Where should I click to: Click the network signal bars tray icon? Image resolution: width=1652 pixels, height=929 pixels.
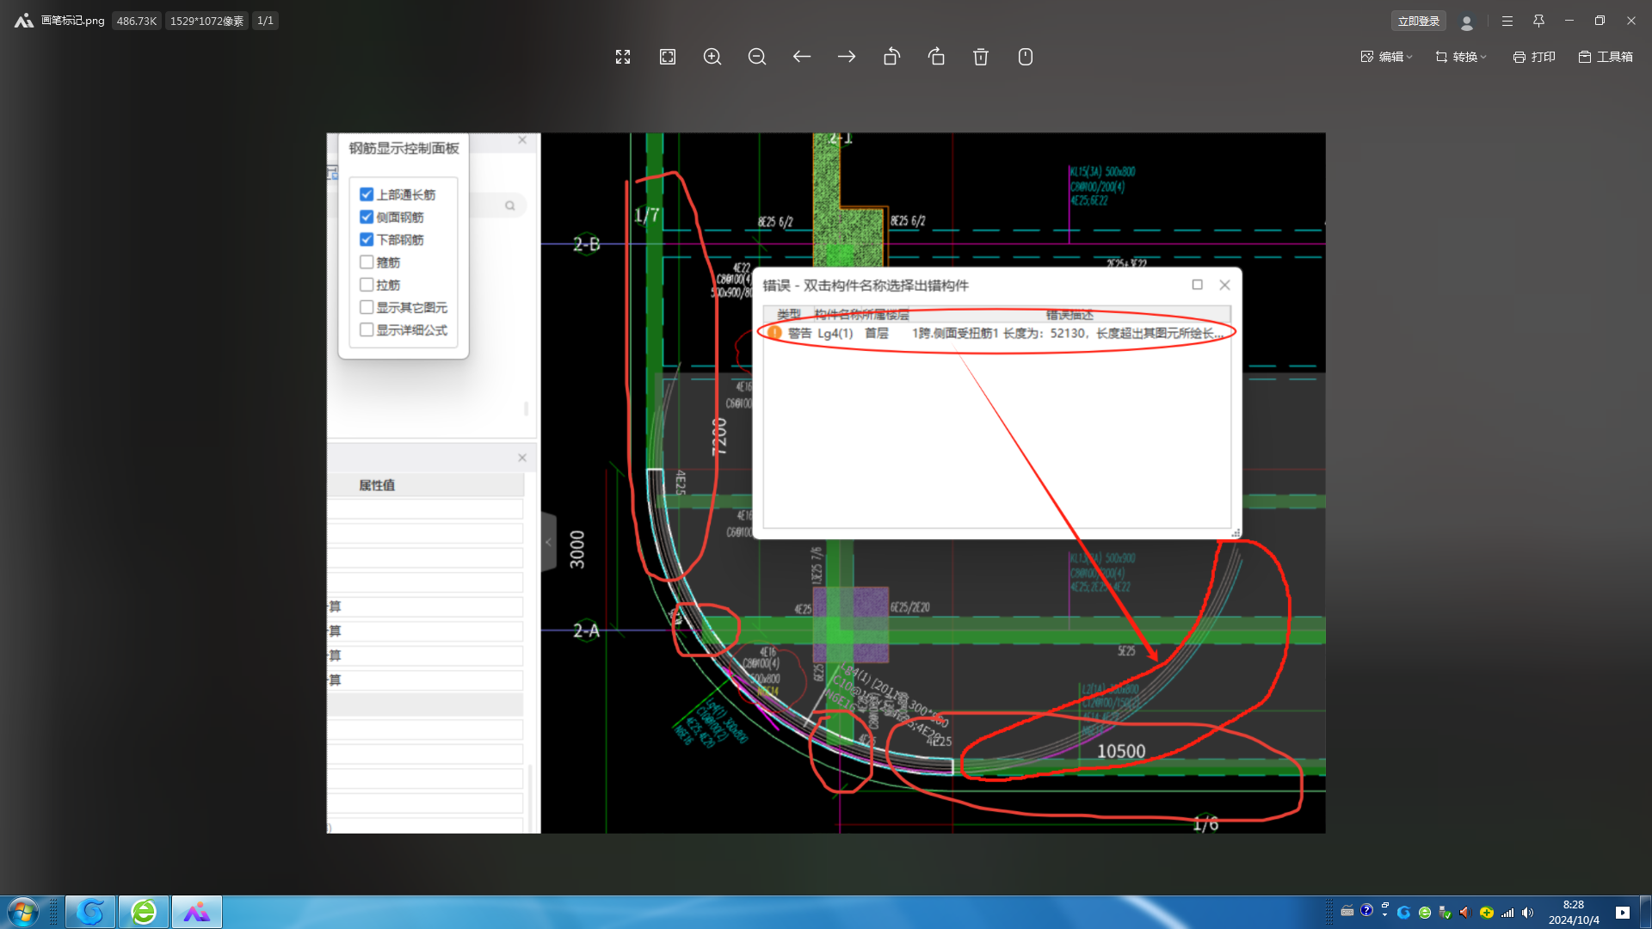[x=1507, y=913]
